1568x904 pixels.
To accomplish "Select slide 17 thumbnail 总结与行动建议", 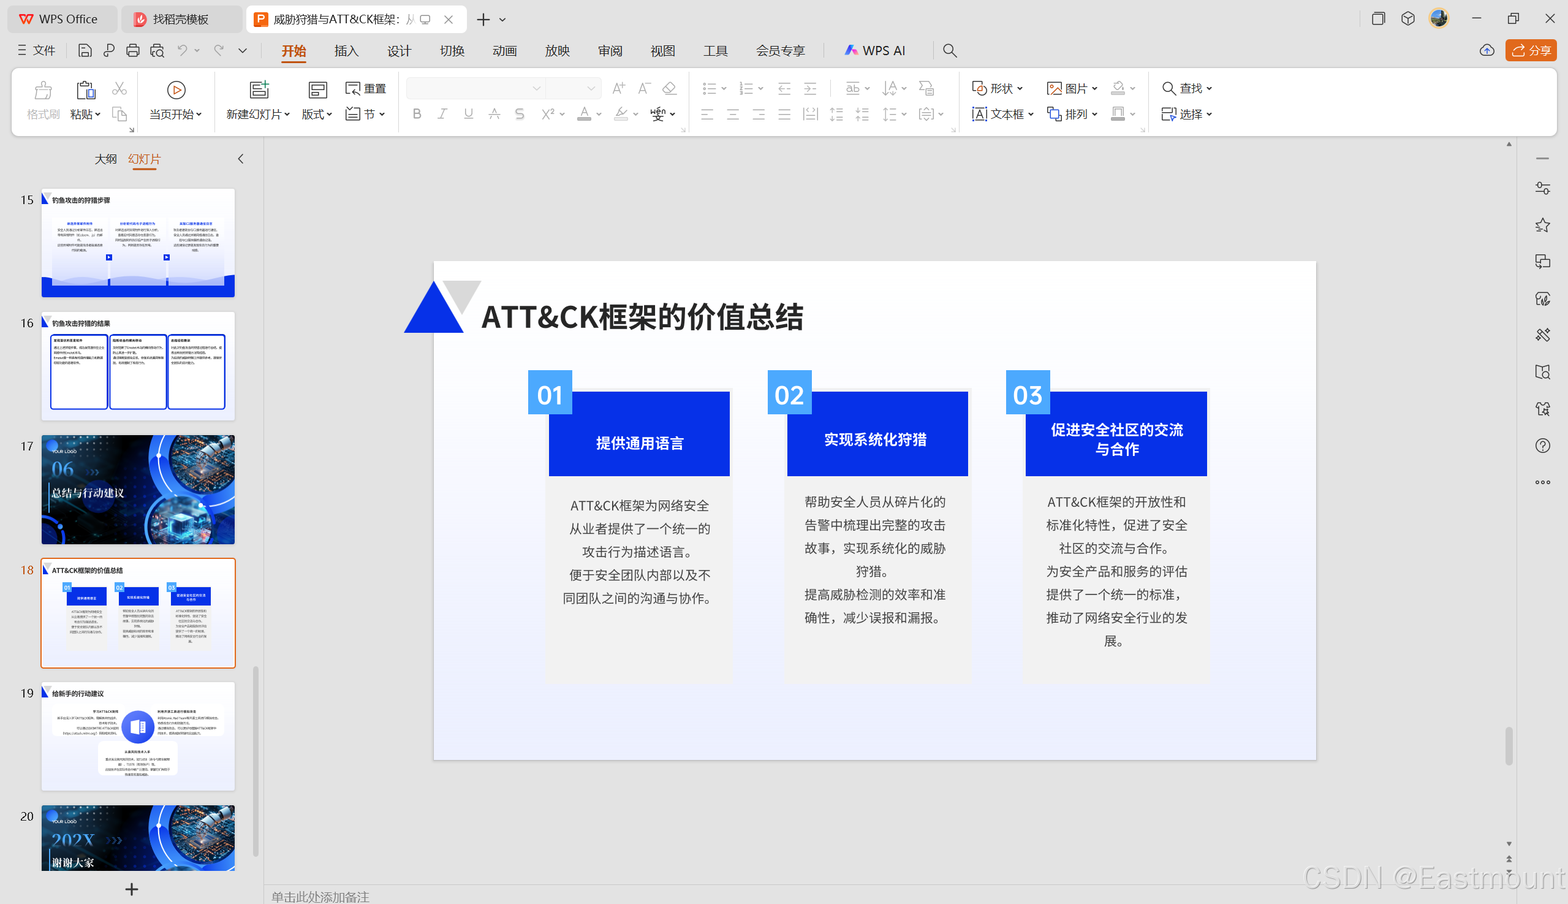I will coord(138,489).
